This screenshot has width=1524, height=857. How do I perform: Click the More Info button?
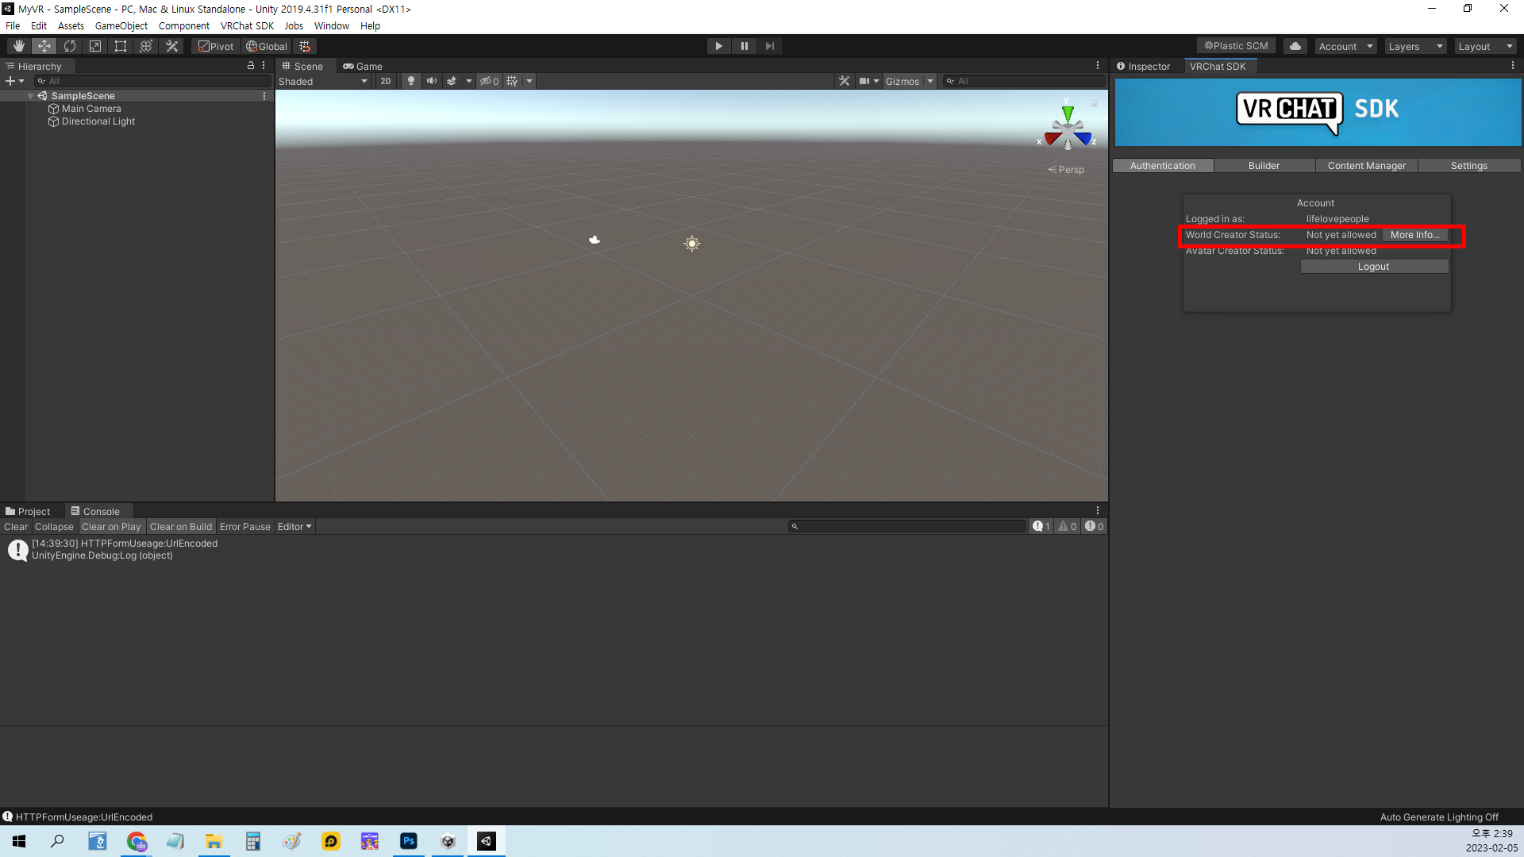(x=1414, y=235)
